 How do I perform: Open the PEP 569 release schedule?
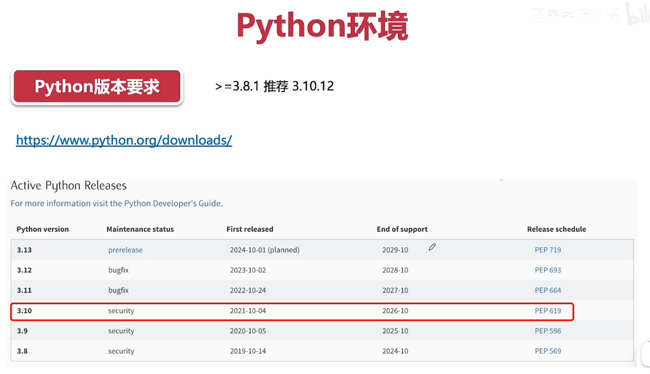coord(548,351)
